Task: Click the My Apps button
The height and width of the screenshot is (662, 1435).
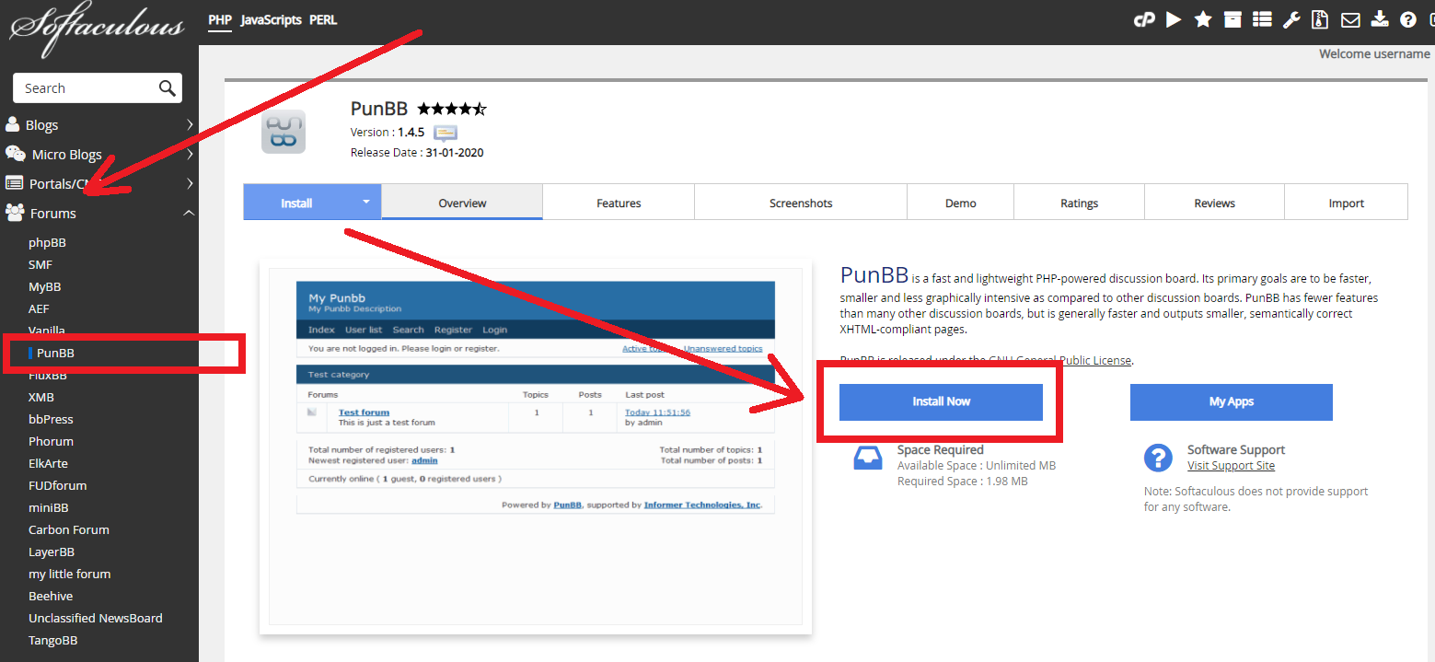Action: click(x=1231, y=401)
